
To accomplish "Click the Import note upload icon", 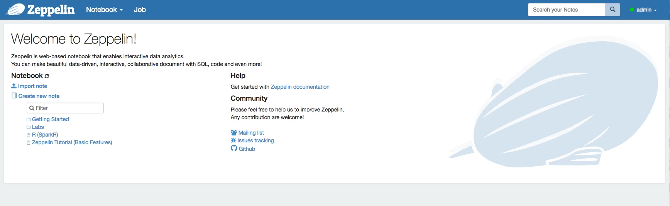I will (x=14, y=86).
